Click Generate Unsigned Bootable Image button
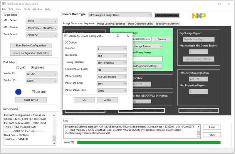Viewport: 235px width, 154px height. point(141,110)
